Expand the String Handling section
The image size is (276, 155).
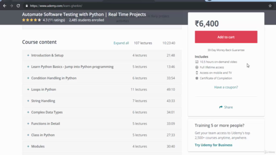[102, 101]
